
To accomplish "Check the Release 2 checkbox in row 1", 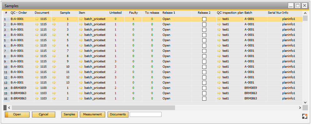I will (204, 19).
